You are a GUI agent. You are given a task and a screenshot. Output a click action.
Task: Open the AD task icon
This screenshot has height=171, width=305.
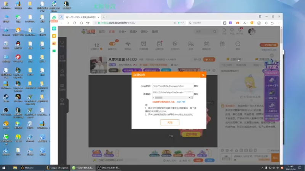coord(206,44)
